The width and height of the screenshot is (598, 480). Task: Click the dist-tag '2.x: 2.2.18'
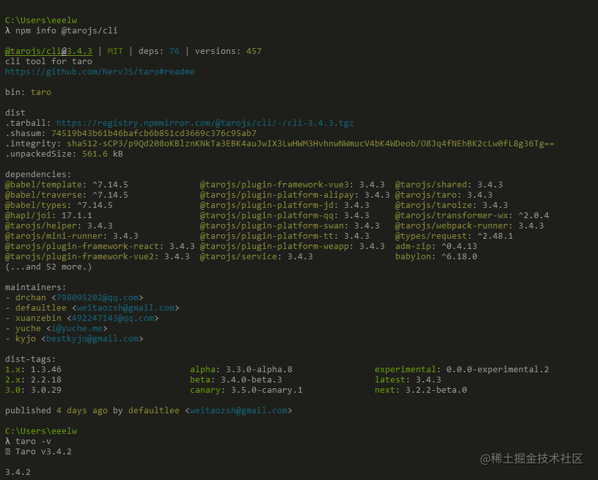click(33, 380)
